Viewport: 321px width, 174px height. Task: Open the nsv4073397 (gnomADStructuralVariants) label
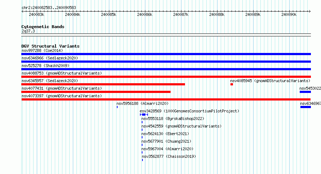point(62,96)
